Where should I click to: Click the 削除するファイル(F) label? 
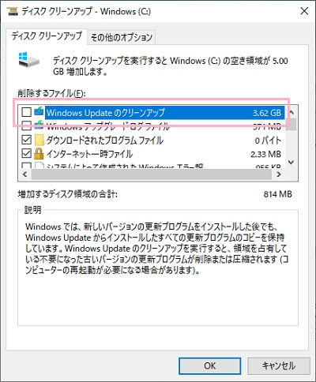(51, 93)
